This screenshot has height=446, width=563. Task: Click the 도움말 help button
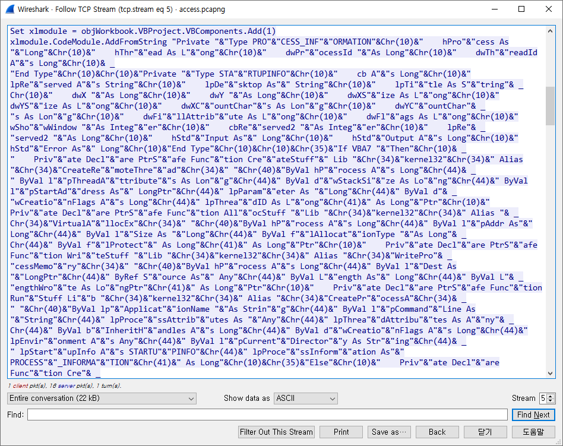click(x=533, y=432)
